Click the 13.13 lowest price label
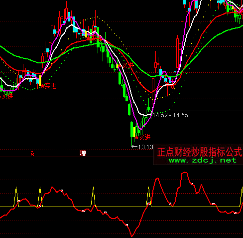The width and height of the screenshot is (243, 238). click(x=145, y=147)
